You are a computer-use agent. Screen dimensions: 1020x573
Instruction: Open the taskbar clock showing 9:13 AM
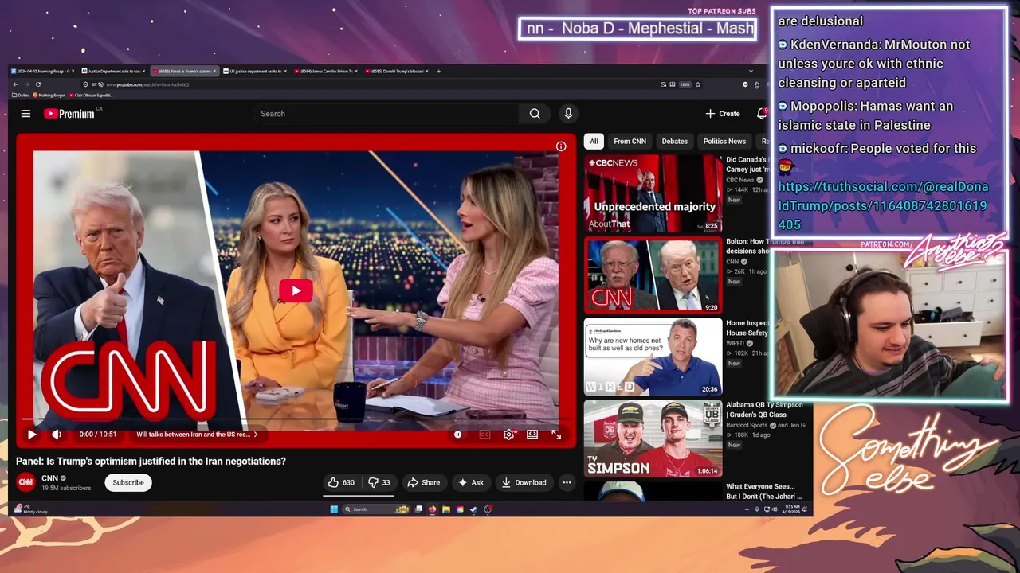coord(791,509)
